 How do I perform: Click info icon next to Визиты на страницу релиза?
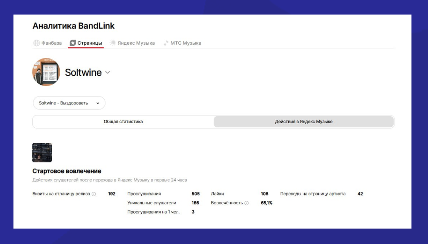pos(94,194)
